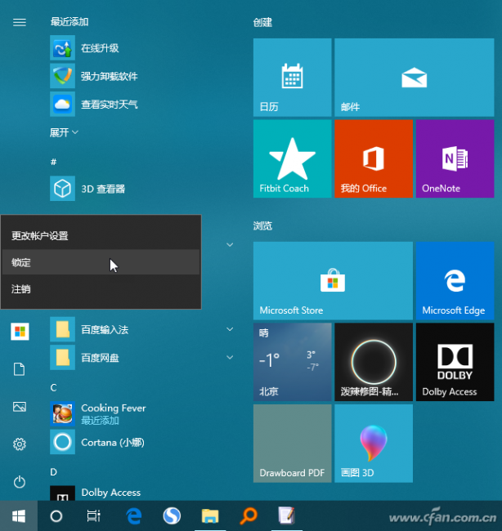Click the Windows Start button
Viewport: 502px width, 531px height.
pyautogui.click(x=19, y=516)
